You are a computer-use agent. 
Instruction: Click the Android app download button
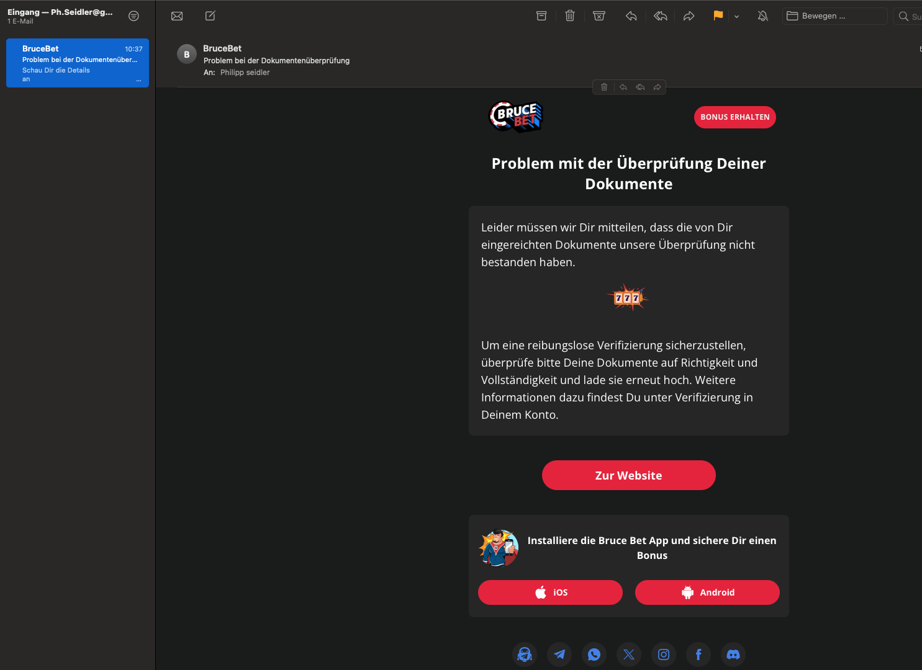click(707, 592)
